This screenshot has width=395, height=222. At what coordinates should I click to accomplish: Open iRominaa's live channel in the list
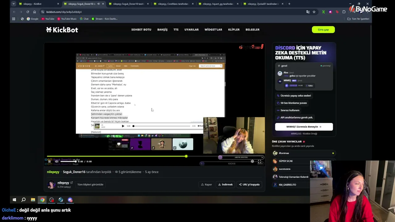click(x=304, y=153)
